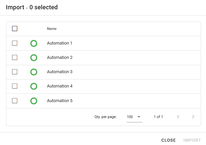Click the green status circle for Automation 5
Viewport: 206px width, 145px height.
tap(34, 101)
